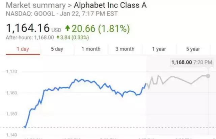Click the 1,168.00 7:20 PM tooltip
216x139 pixels.
coord(192,62)
